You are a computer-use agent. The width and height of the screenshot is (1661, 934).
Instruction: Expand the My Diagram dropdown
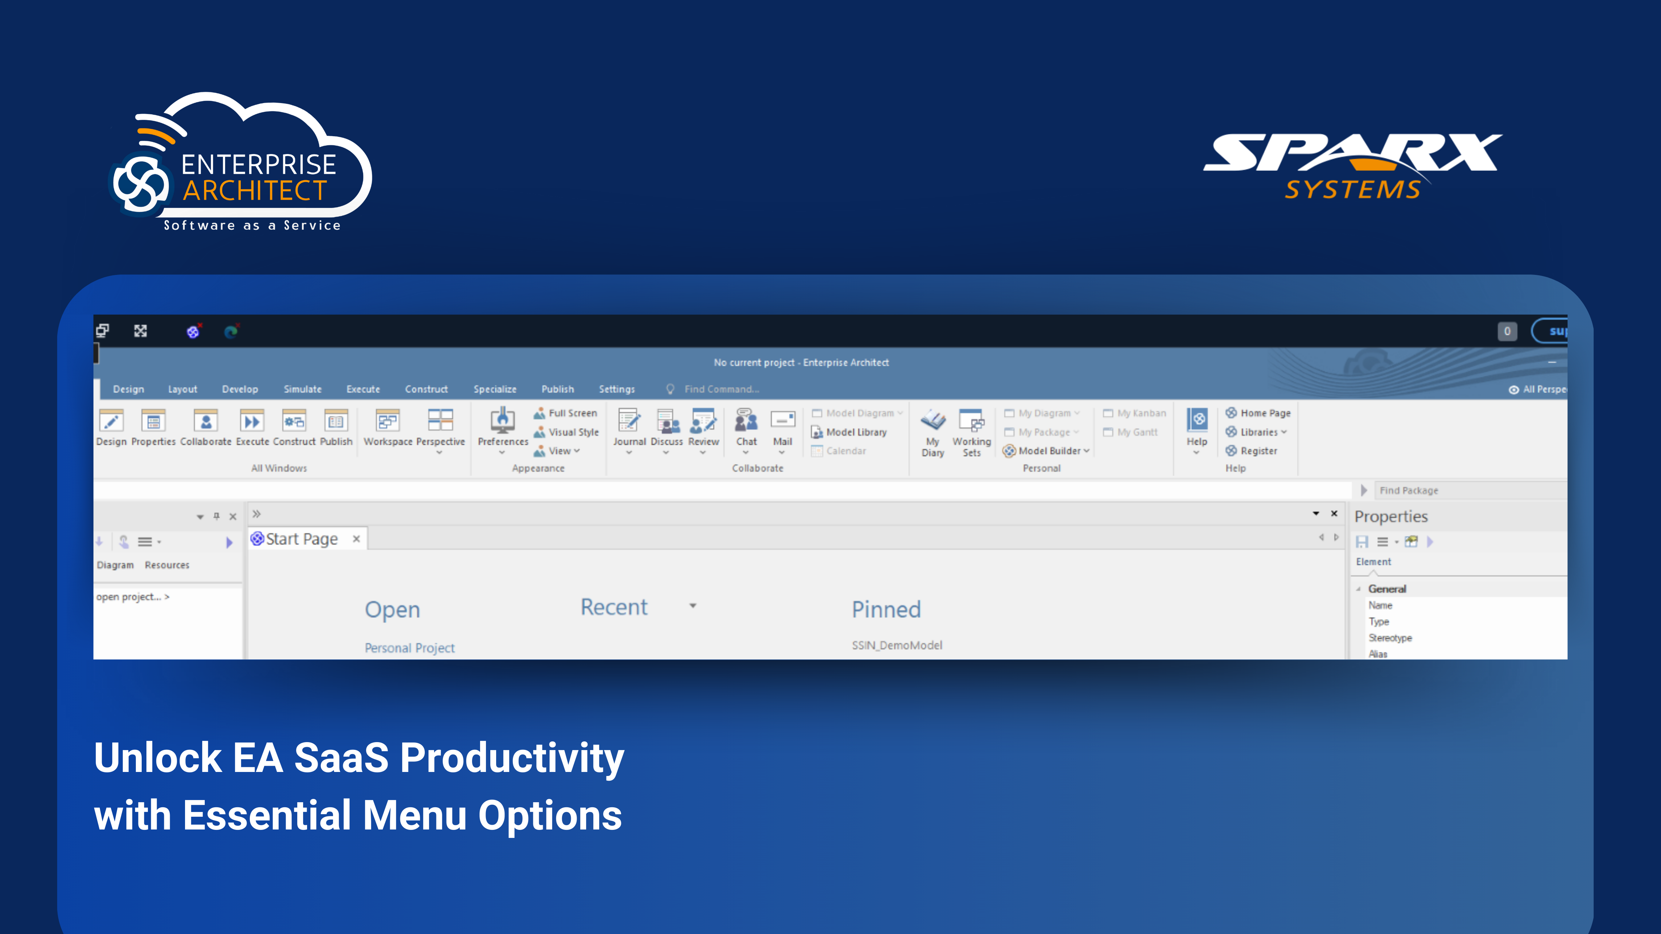pos(1077,413)
